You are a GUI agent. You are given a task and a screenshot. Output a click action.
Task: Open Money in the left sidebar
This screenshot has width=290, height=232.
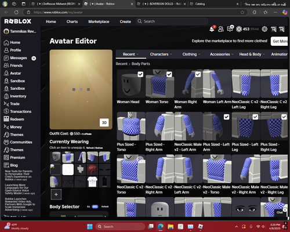(13, 127)
